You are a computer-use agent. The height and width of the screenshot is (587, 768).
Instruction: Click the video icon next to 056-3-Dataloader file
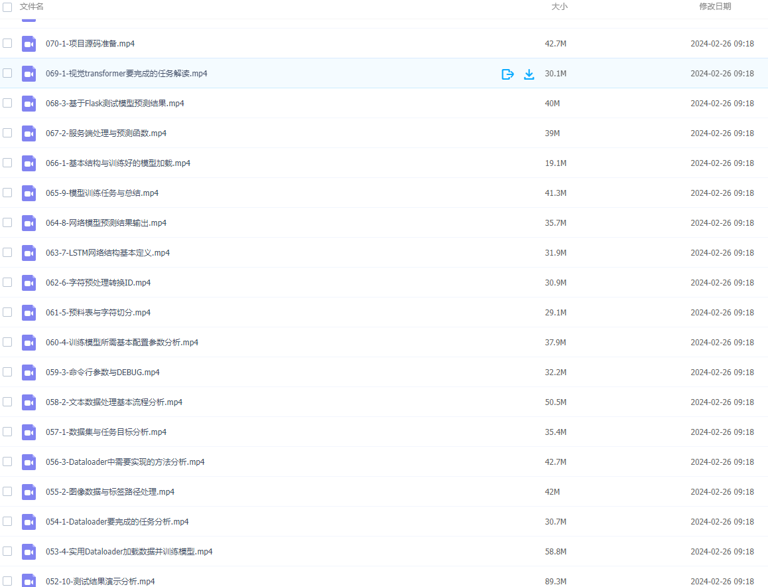(29, 462)
